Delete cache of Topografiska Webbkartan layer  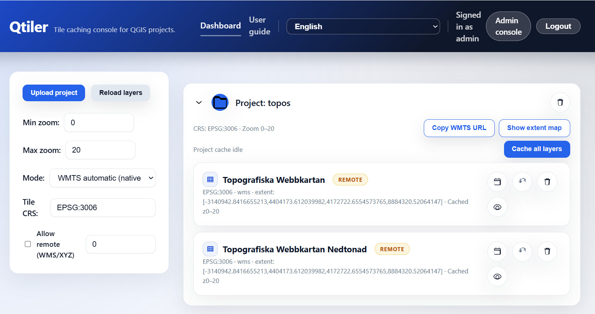click(x=547, y=182)
